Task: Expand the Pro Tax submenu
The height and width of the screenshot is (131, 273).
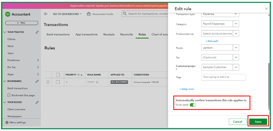Action: click(38, 67)
